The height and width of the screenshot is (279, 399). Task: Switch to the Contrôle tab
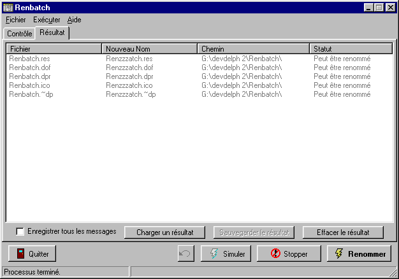click(x=19, y=34)
